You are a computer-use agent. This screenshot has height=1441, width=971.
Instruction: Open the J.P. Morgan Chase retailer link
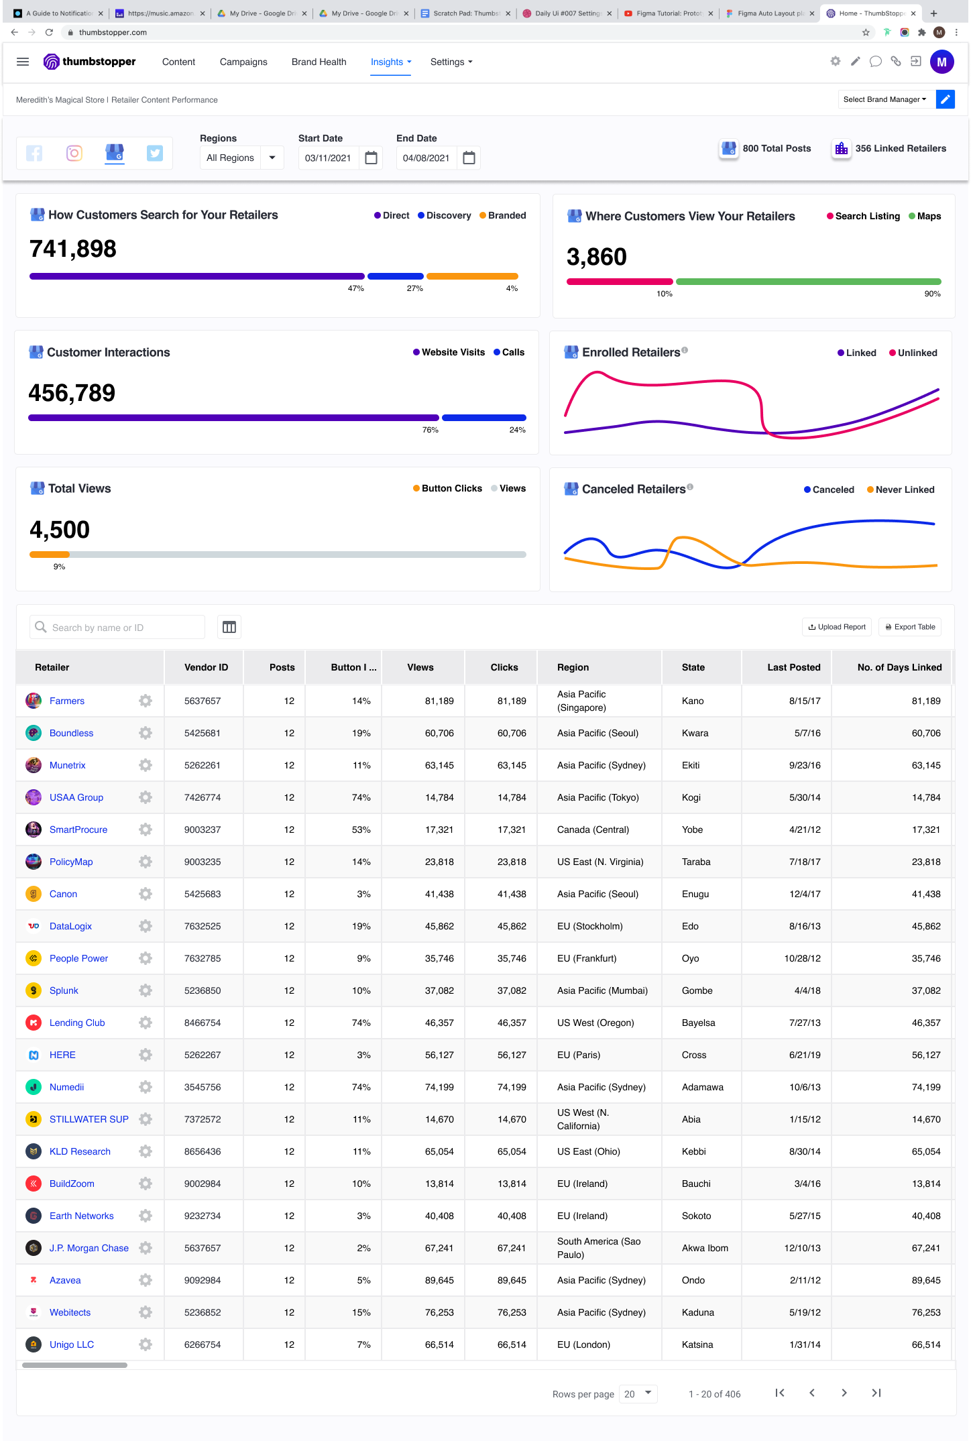[x=89, y=1248]
